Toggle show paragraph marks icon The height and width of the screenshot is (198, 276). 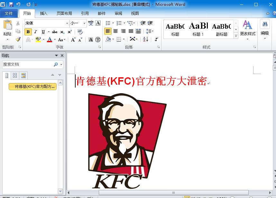(156, 39)
